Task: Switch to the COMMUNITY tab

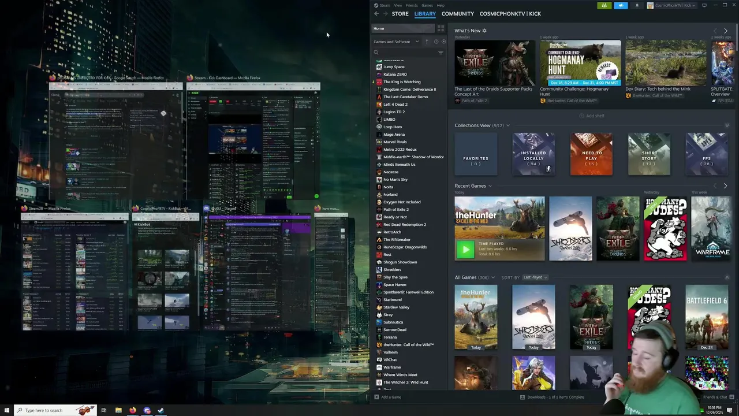Action: (458, 13)
